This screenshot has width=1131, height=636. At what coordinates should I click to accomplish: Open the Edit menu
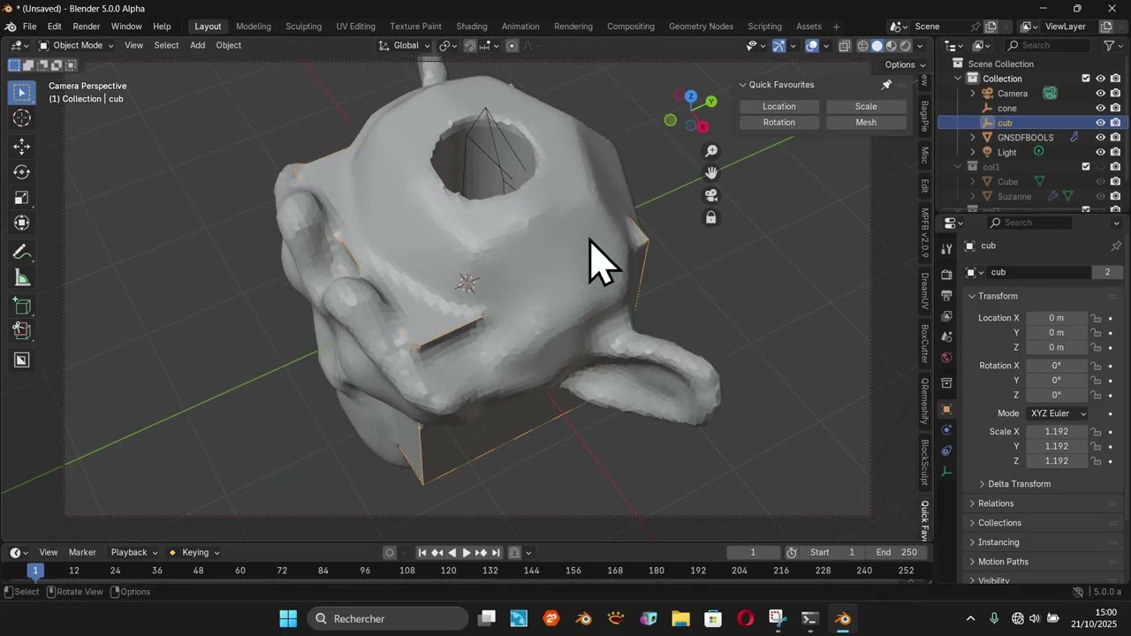click(54, 26)
